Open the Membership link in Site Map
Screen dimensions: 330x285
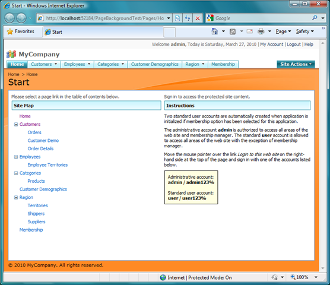[31, 230]
